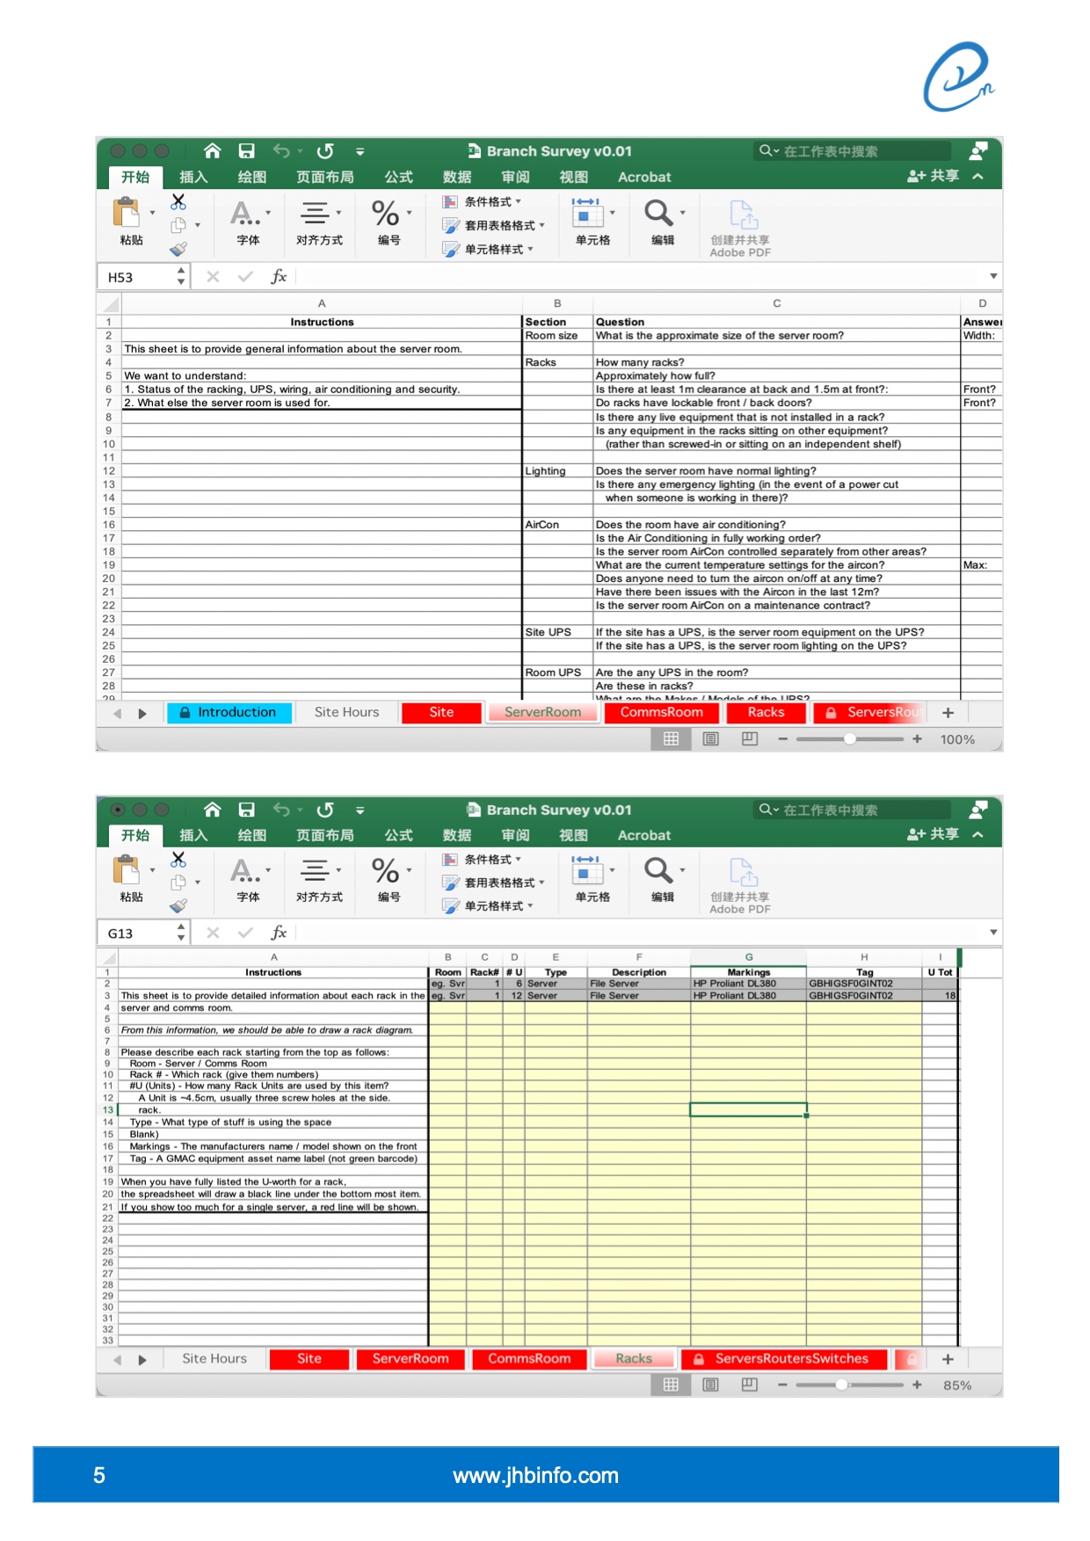Click home icon in top window title bar
This screenshot has height=1541, width=1090.
coord(212,151)
